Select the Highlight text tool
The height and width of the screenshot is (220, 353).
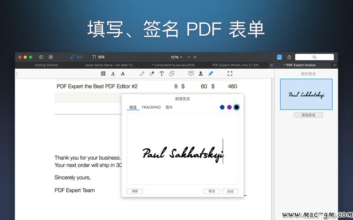point(103,73)
